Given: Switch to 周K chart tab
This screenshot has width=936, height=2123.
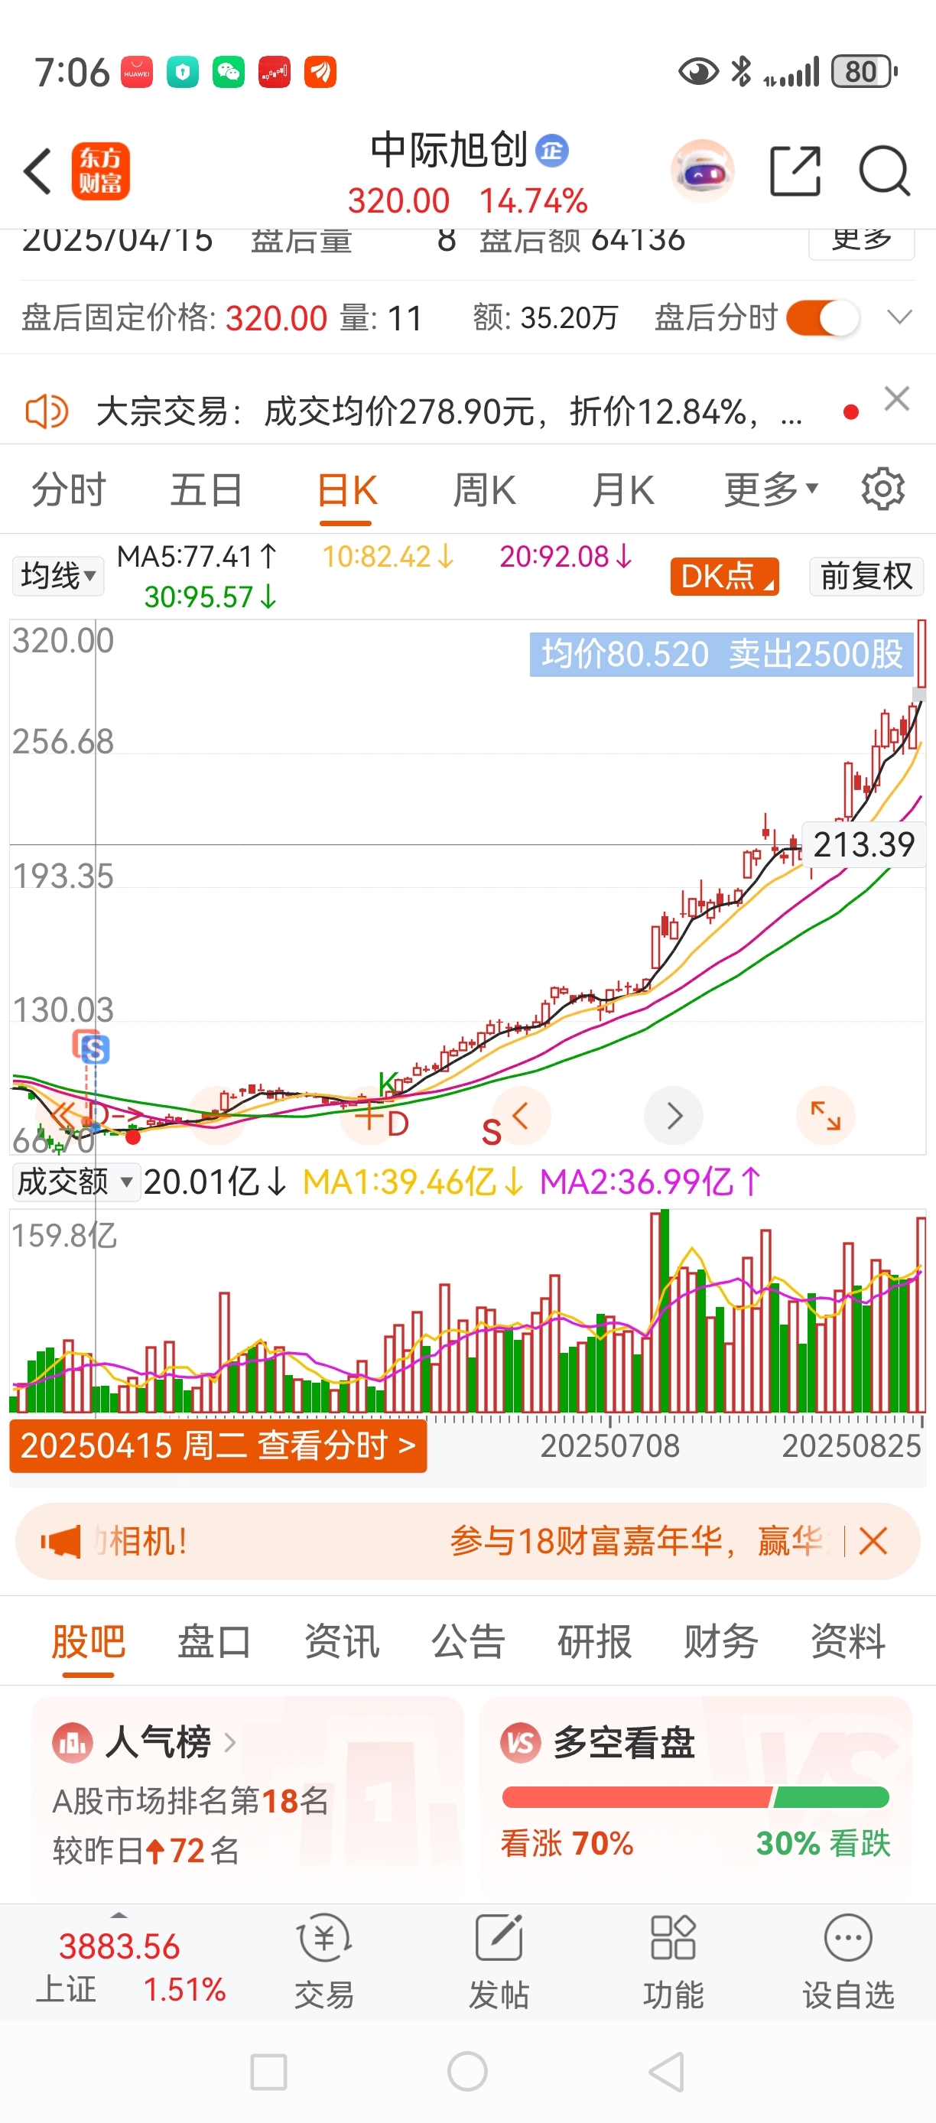Looking at the screenshot, I should pyautogui.click(x=483, y=489).
